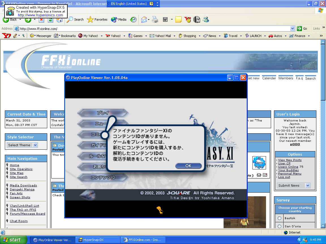Expand the Submit News dropdown

[308, 186]
